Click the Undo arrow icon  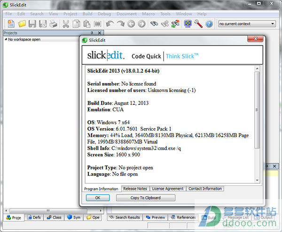(110, 24)
